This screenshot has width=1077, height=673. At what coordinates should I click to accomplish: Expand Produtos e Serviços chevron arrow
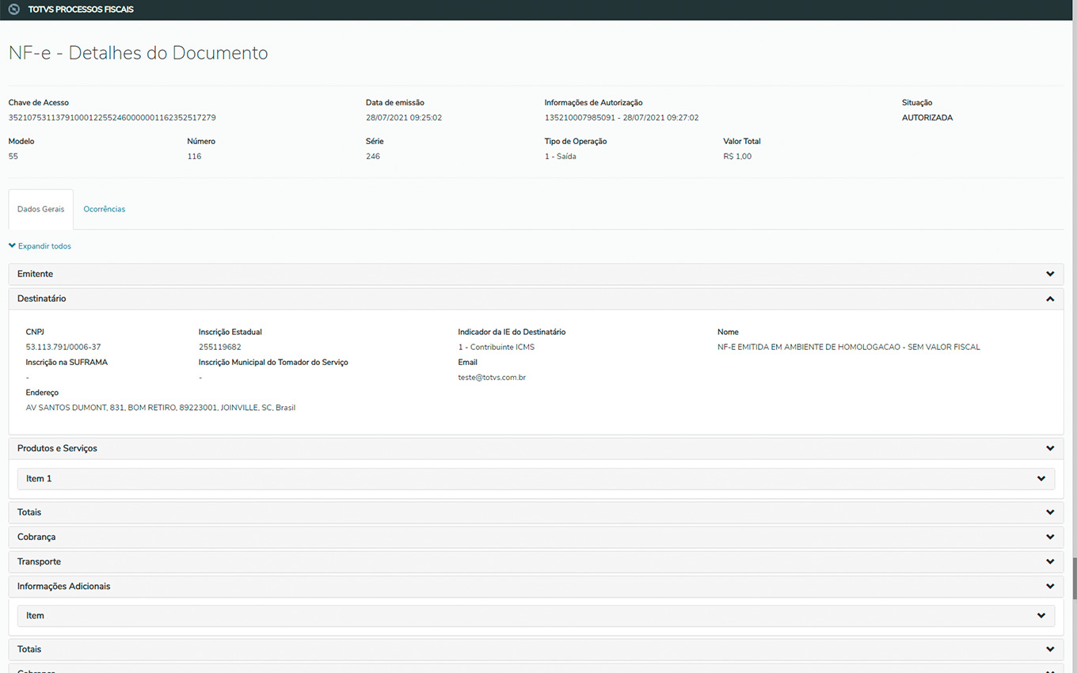click(1050, 448)
